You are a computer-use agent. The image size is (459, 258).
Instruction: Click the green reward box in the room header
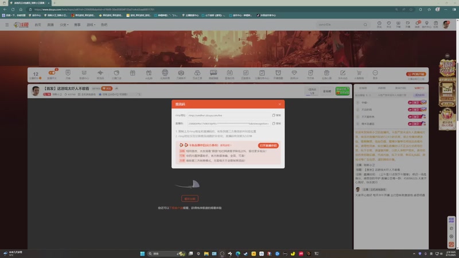(x=343, y=91)
